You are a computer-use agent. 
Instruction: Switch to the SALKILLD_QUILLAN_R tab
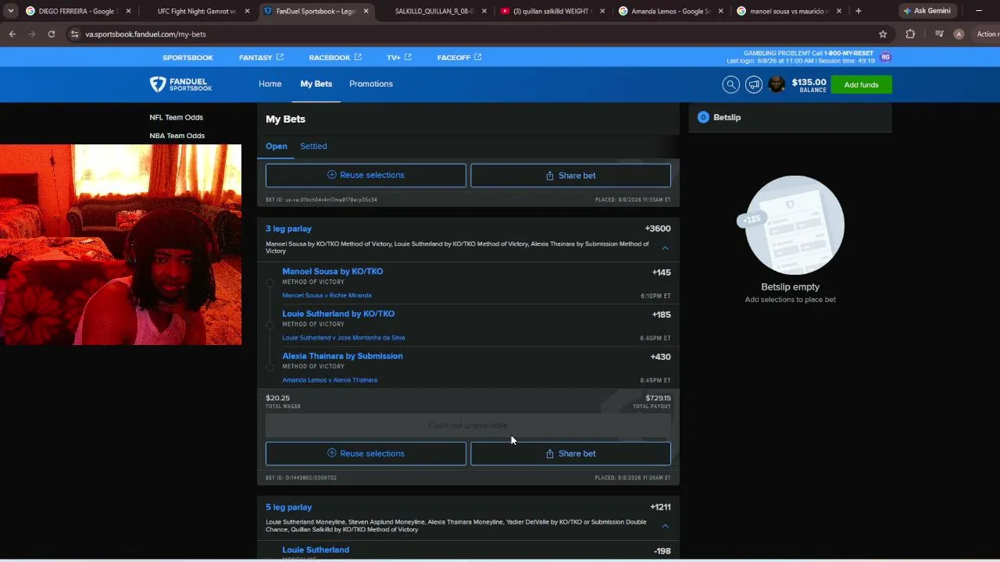point(434,11)
